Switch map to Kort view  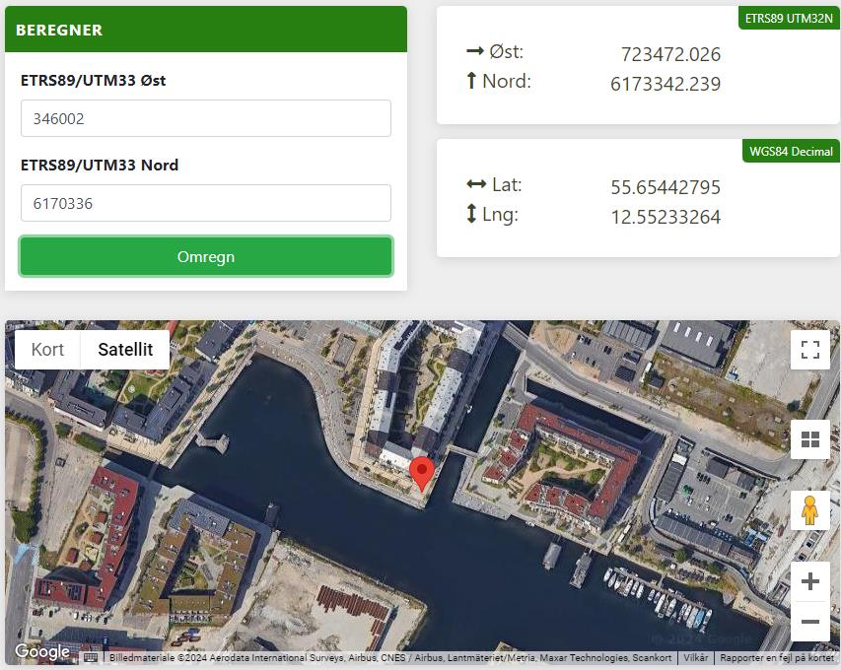click(47, 350)
